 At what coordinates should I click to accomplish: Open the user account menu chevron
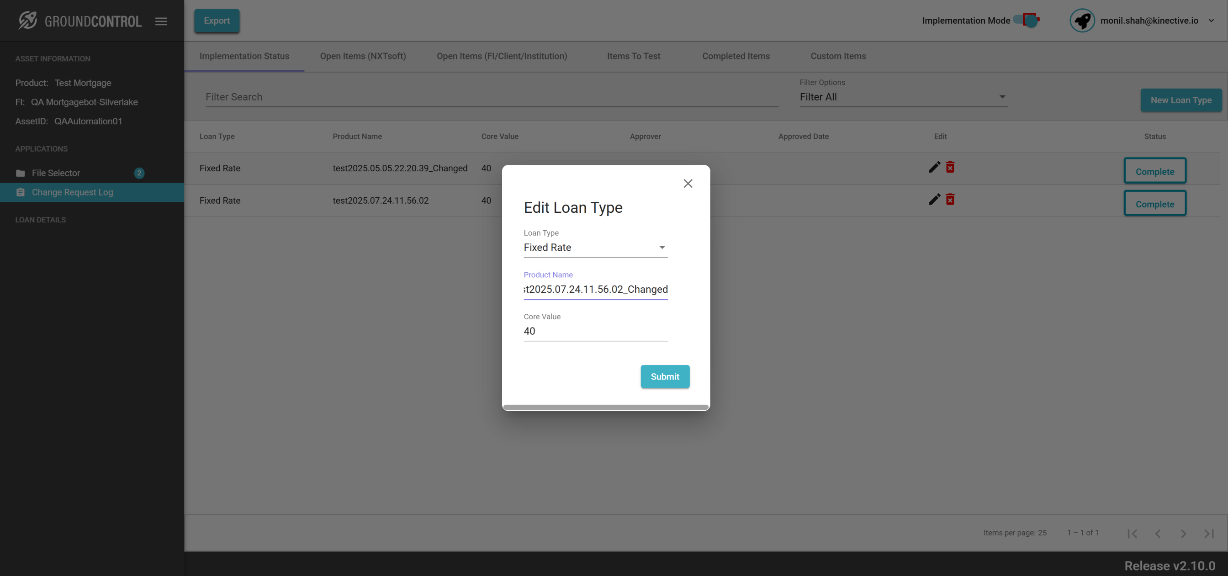click(x=1211, y=21)
